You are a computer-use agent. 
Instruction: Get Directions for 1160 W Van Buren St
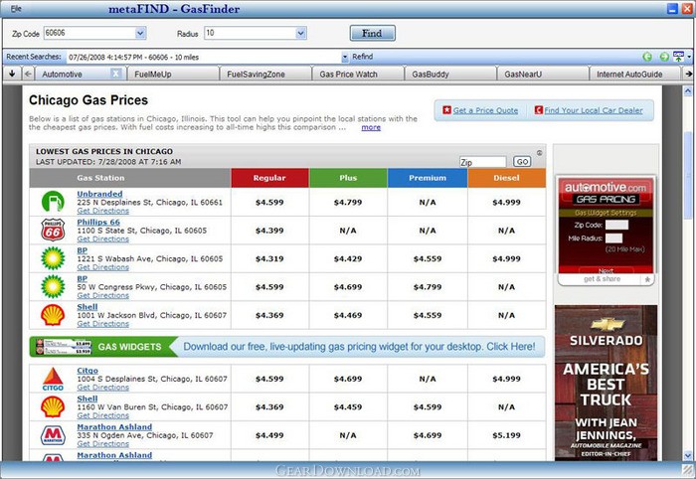tap(103, 415)
